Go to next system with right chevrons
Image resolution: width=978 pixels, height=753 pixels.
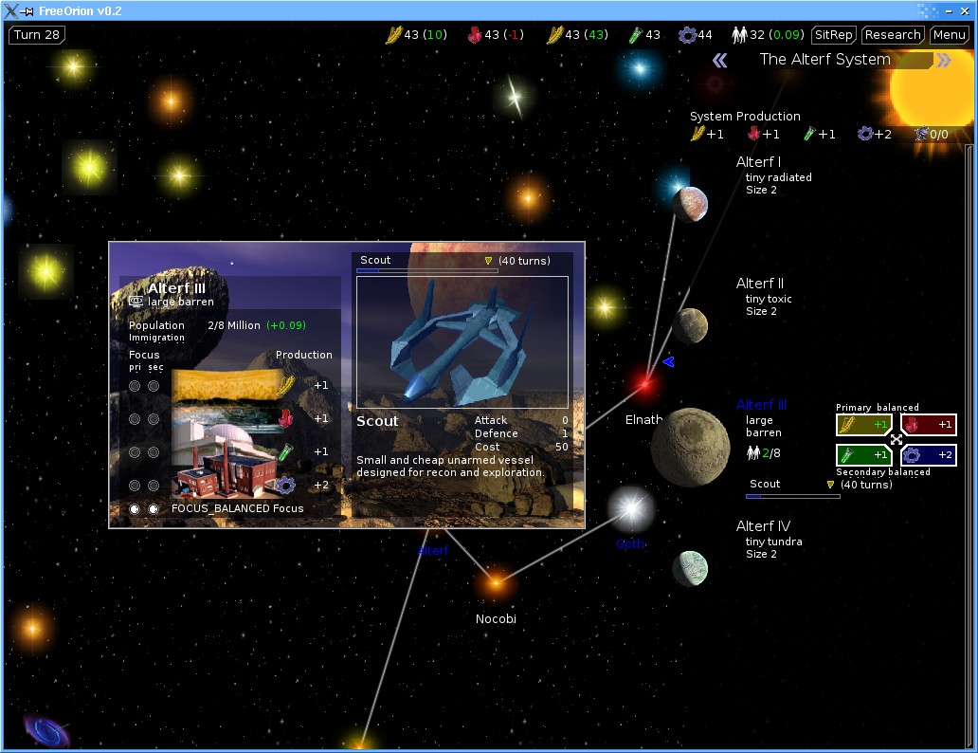pos(944,61)
